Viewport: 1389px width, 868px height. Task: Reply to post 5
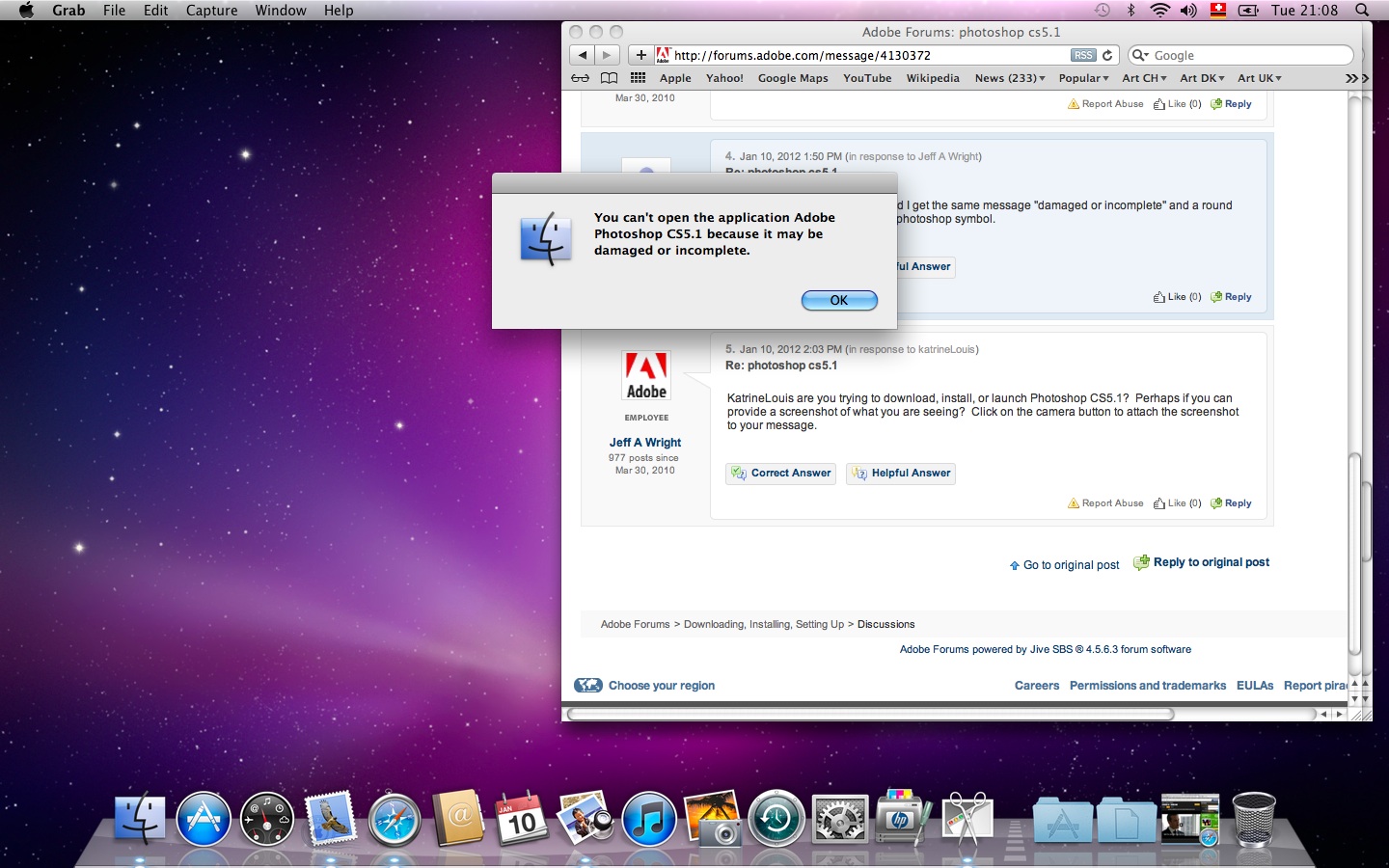point(1231,503)
